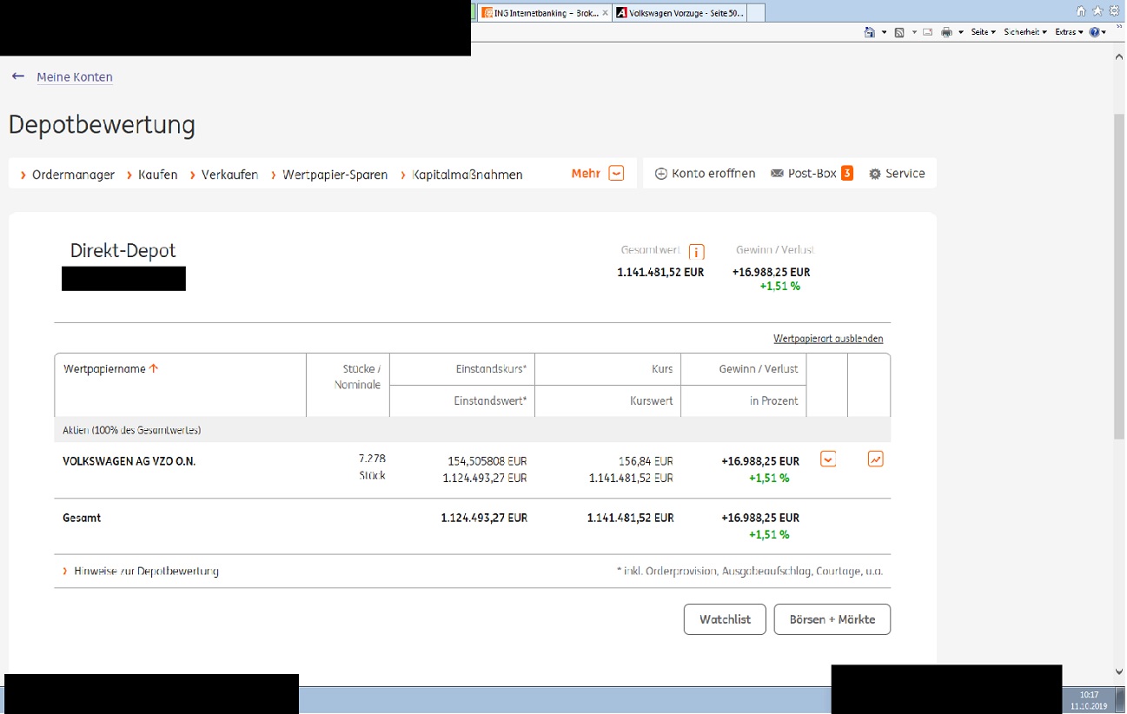Screen dimensions: 1127x714
Task: Click the Konto eröffnen plus icon
Action: point(660,174)
